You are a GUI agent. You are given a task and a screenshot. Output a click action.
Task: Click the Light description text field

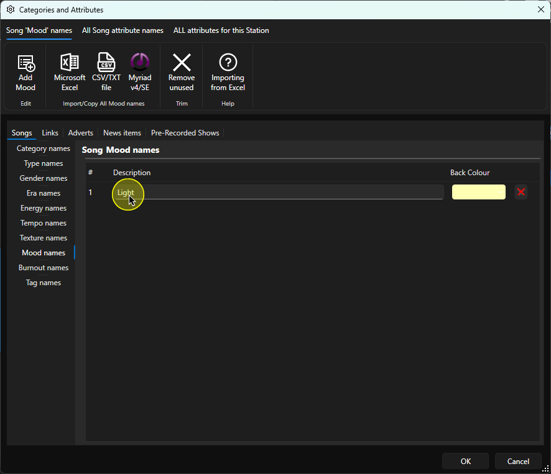[278, 192]
